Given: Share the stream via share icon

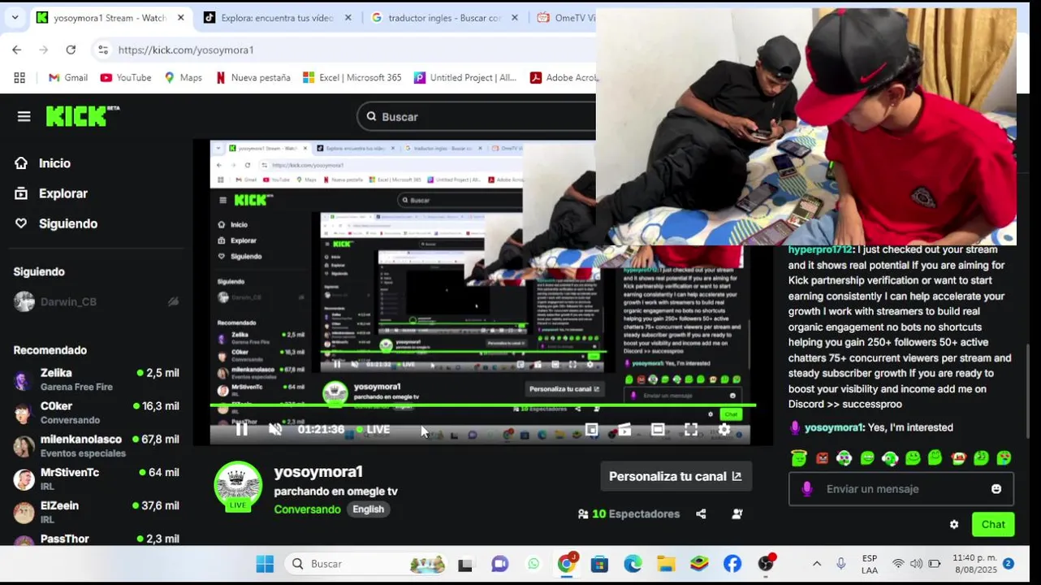Looking at the screenshot, I should (701, 513).
